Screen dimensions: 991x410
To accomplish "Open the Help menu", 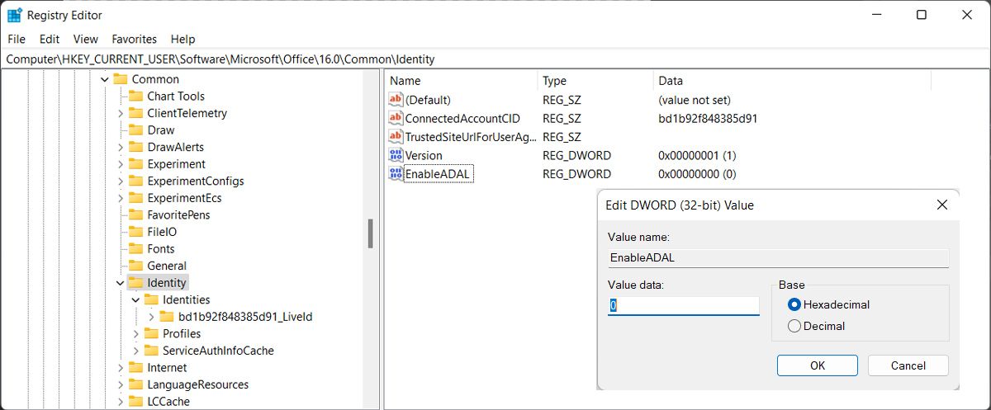I will 183,39.
